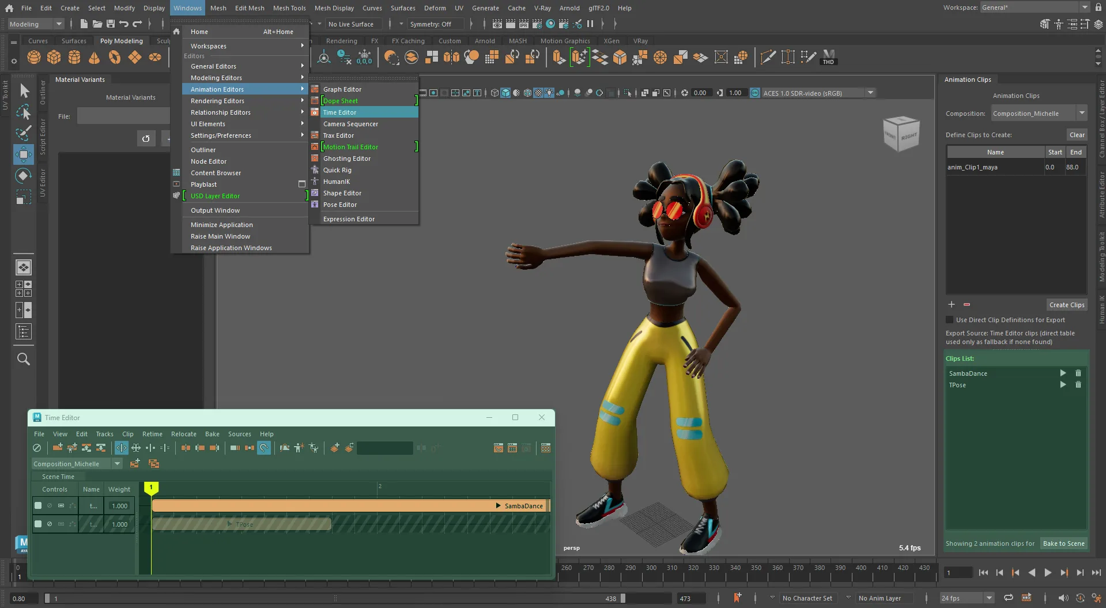Click play forwards in playback controls

tap(1048, 572)
